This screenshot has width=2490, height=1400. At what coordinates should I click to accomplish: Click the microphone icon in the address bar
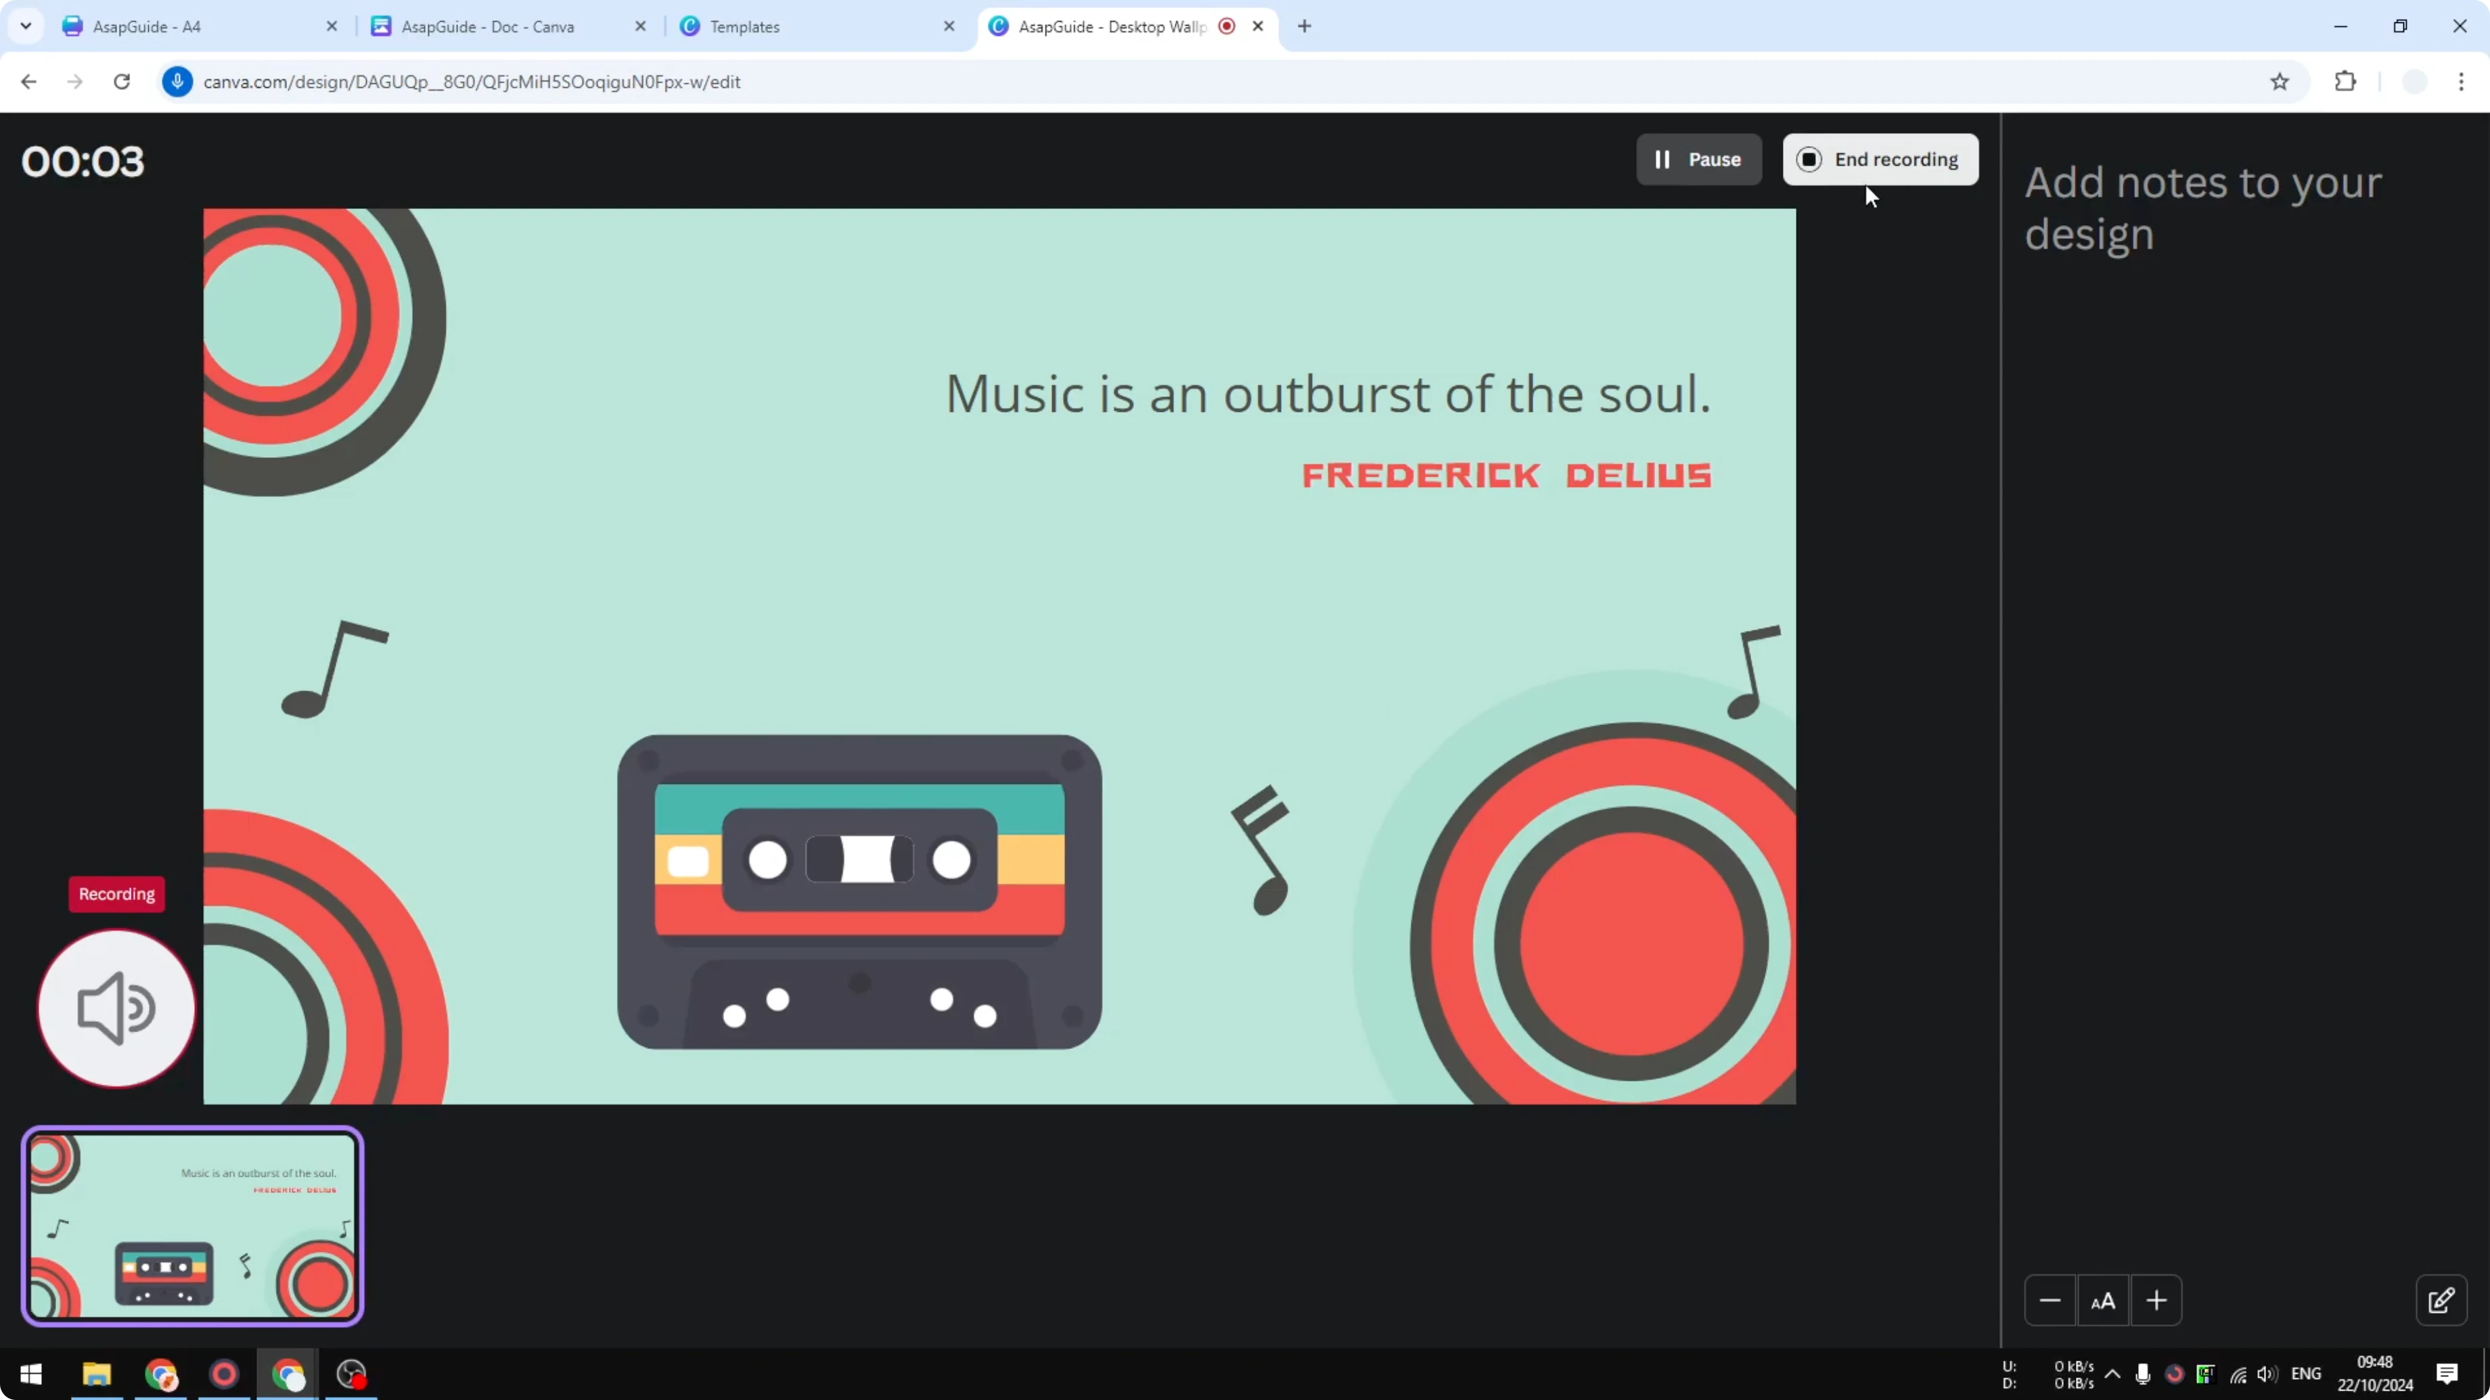tap(178, 81)
